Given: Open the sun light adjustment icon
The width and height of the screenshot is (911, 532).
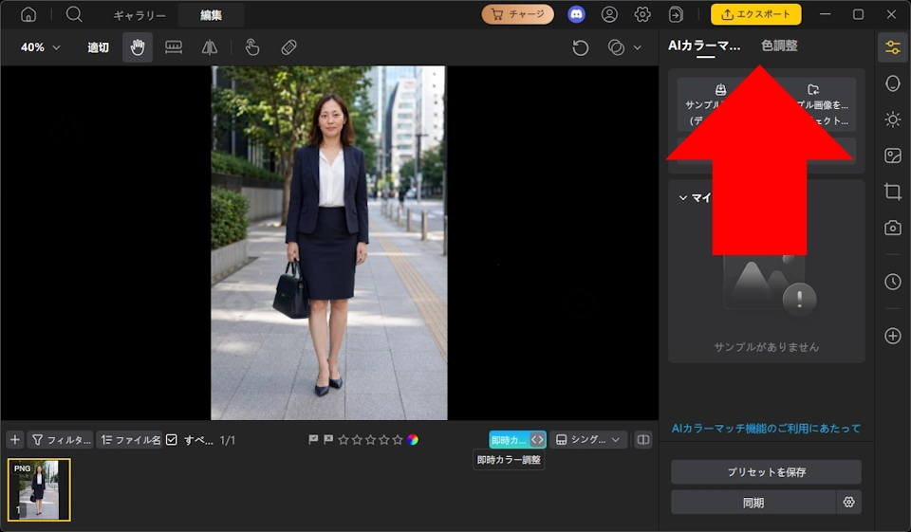Looking at the screenshot, I should (x=893, y=119).
